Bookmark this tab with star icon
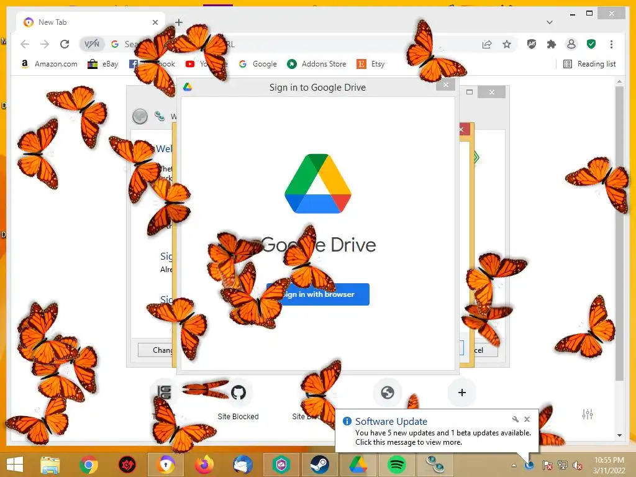Viewport: 636px width, 477px height. pos(507,44)
